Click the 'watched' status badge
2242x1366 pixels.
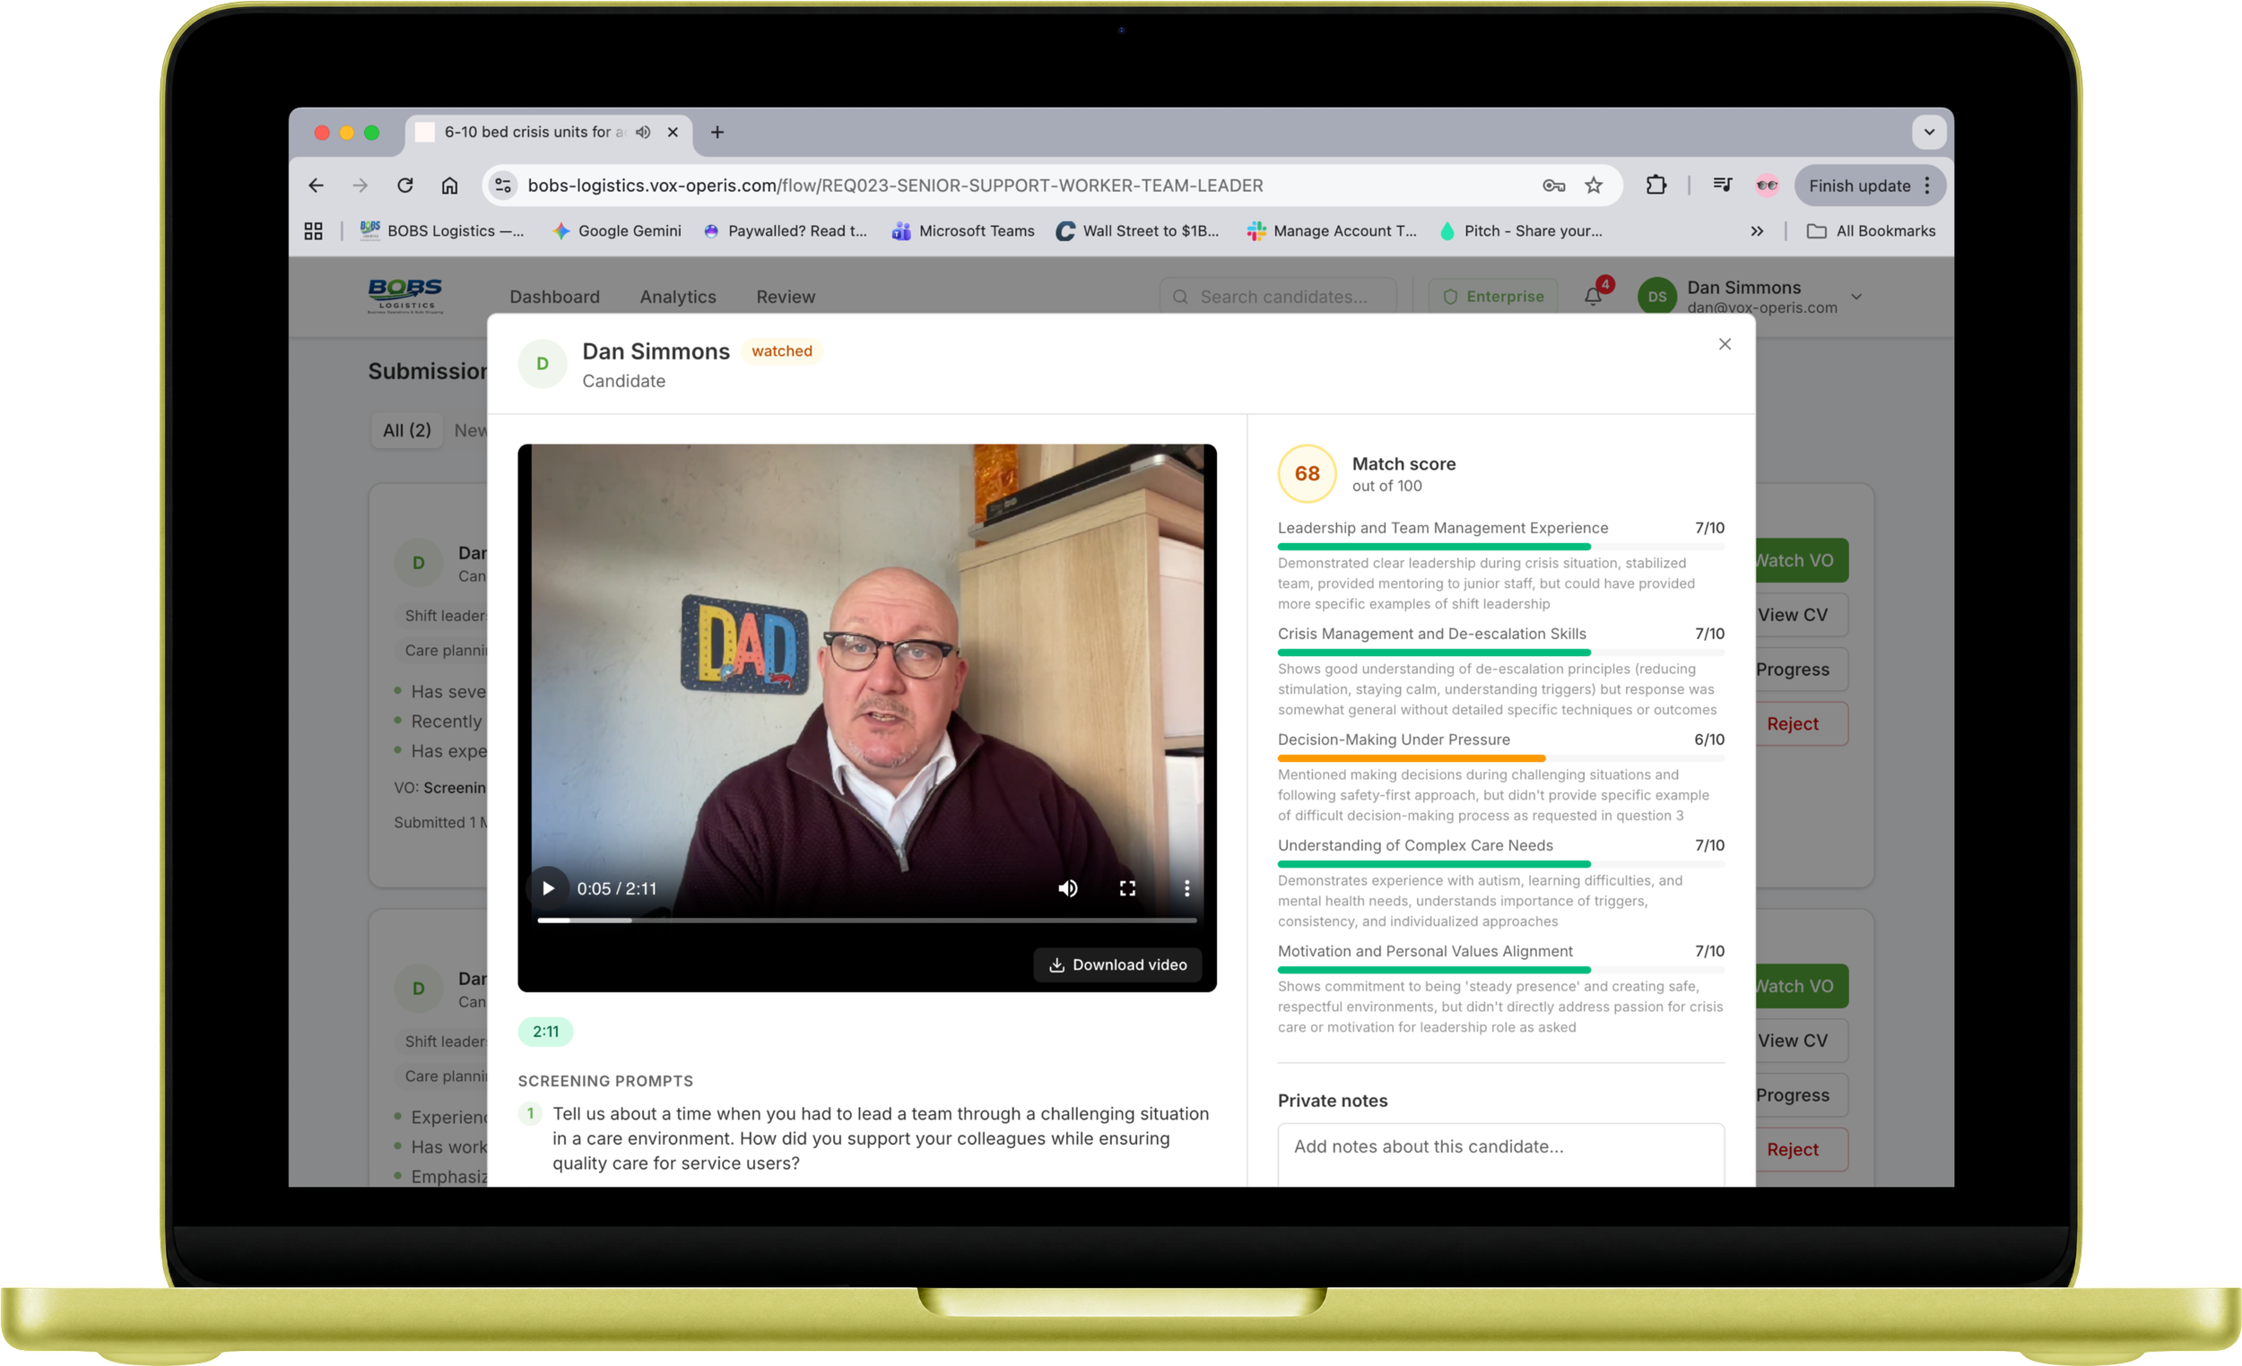pos(782,351)
